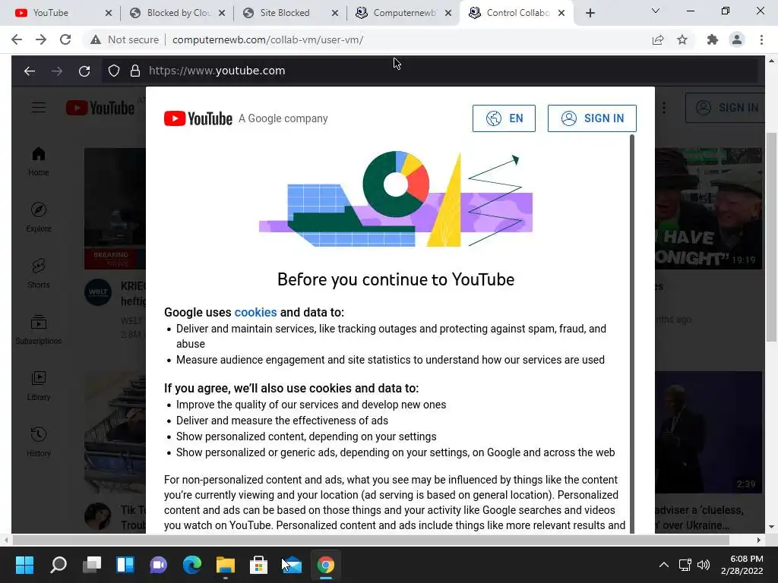Screen dimensions: 778x583
Task: Open the Chrome profile avatar
Action: pyautogui.click(x=737, y=39)
